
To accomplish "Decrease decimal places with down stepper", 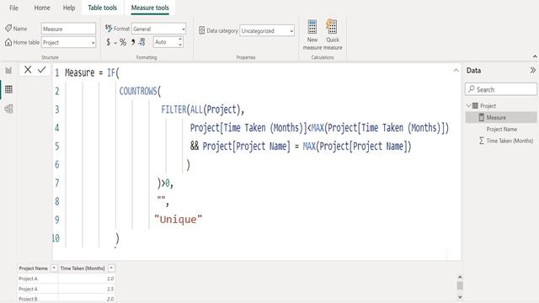I will point(180,45).
